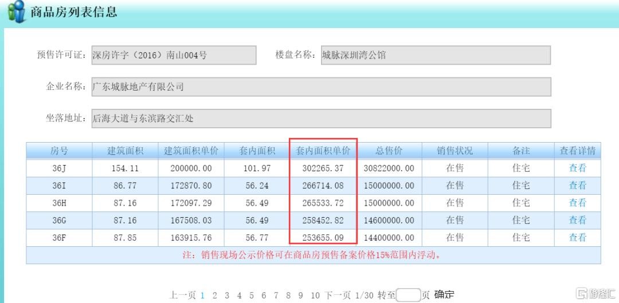Jump to page 5 of results
Image resolution: width=619 pixels, height=303 pixels.
[251, 296]
